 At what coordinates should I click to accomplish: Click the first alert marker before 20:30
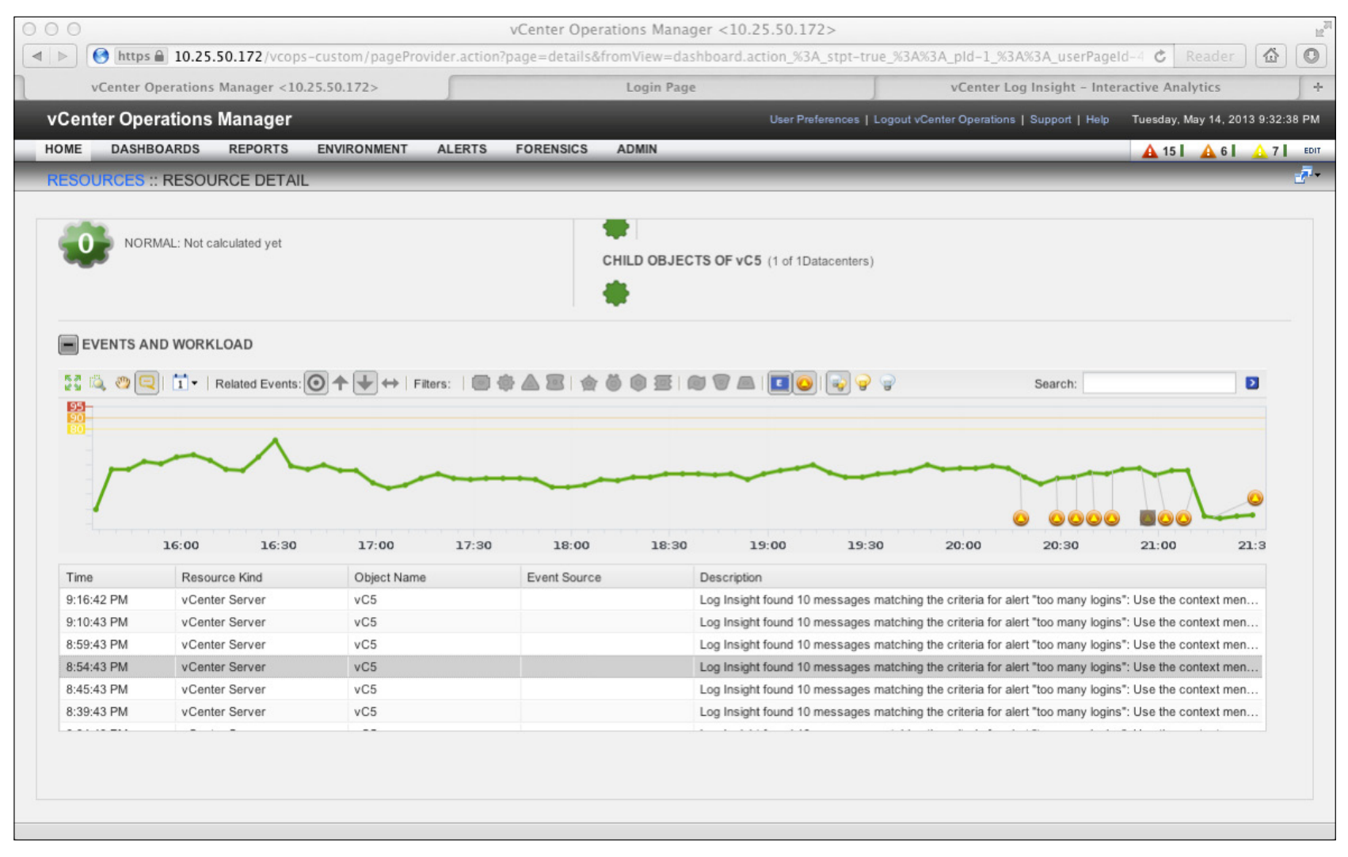tap(1021, 518)
